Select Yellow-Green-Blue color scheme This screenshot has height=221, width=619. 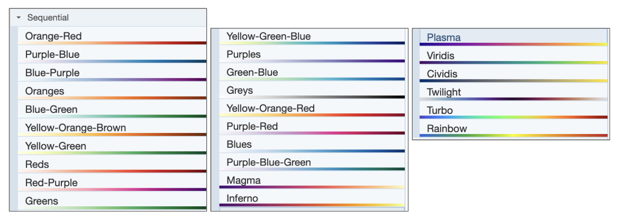(x=268, y=36)
